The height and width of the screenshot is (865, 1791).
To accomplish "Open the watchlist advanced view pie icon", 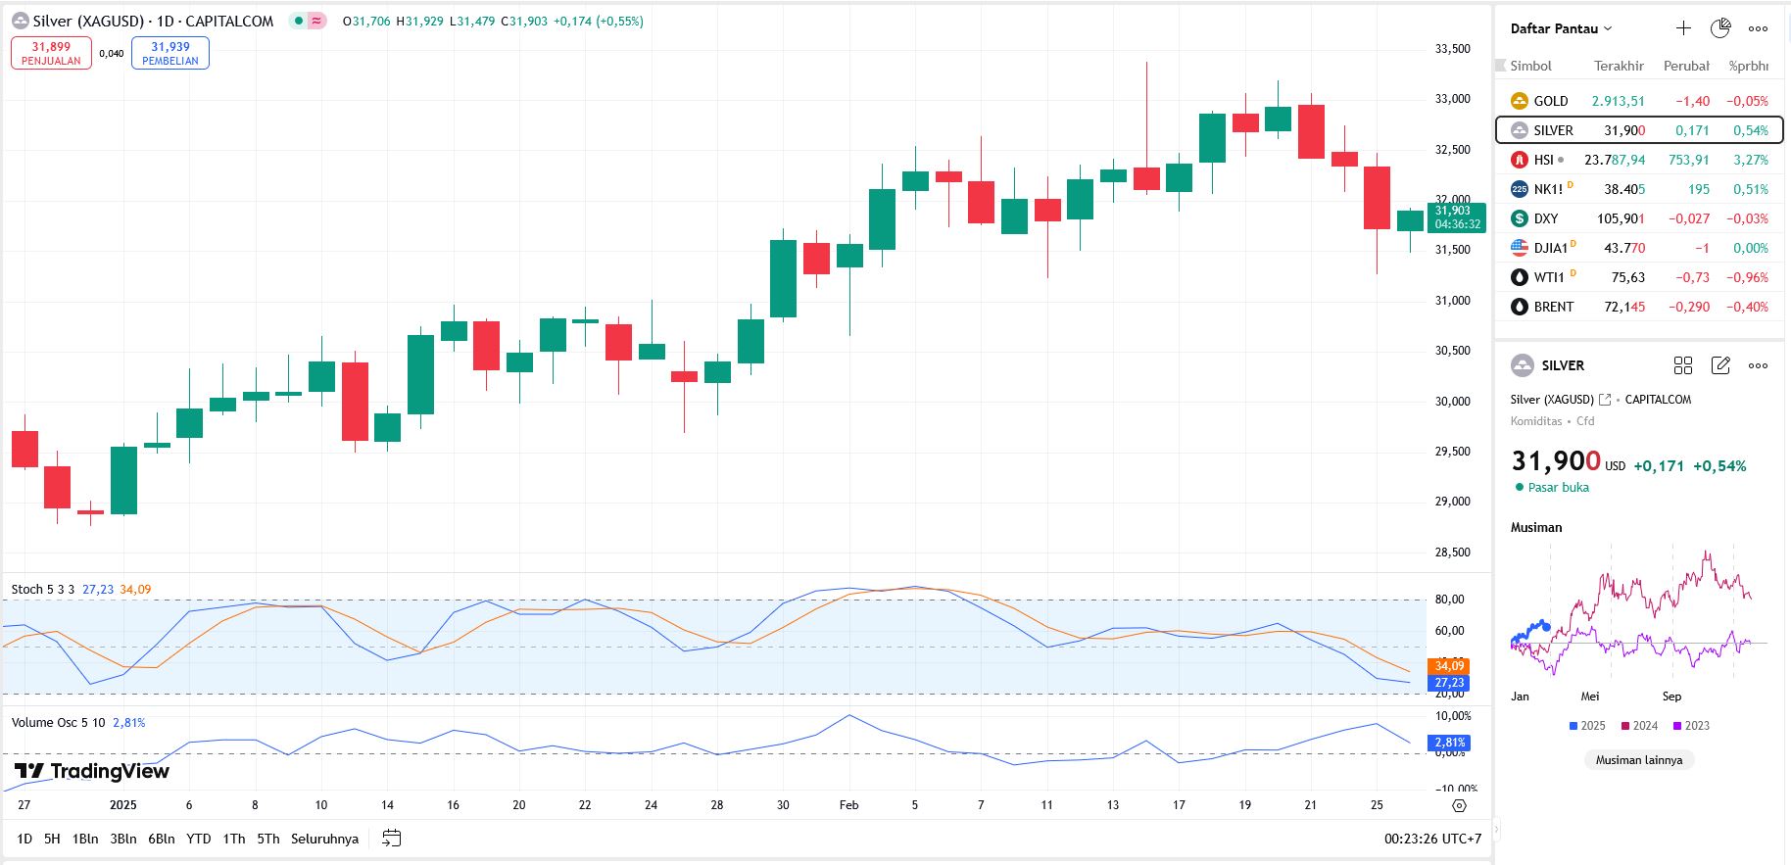I will coord(1720,28).
